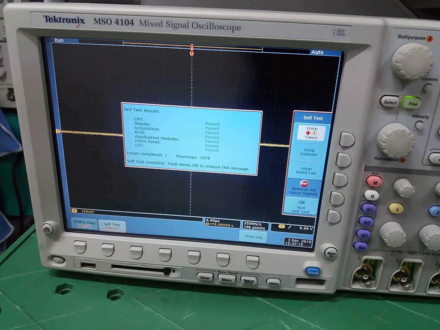The image size is (440, 330).
Task: Push the B3 bus button
Action: [x=364, y=235]
